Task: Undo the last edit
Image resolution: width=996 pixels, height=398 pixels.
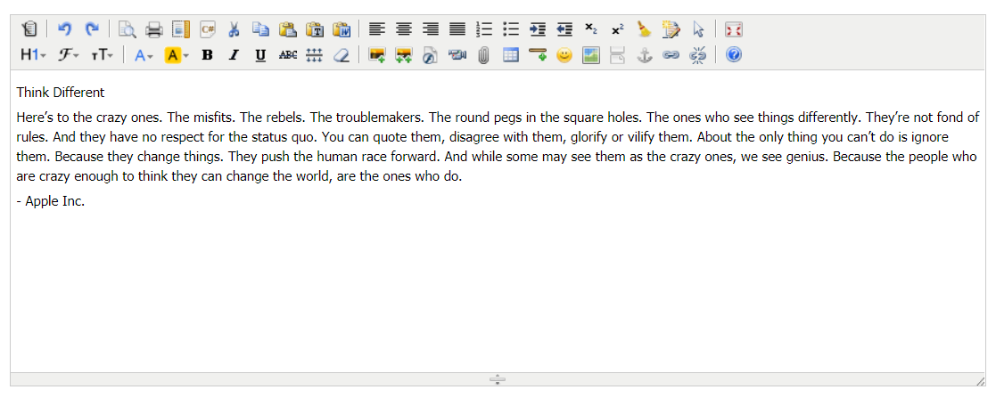Action: 64,29
